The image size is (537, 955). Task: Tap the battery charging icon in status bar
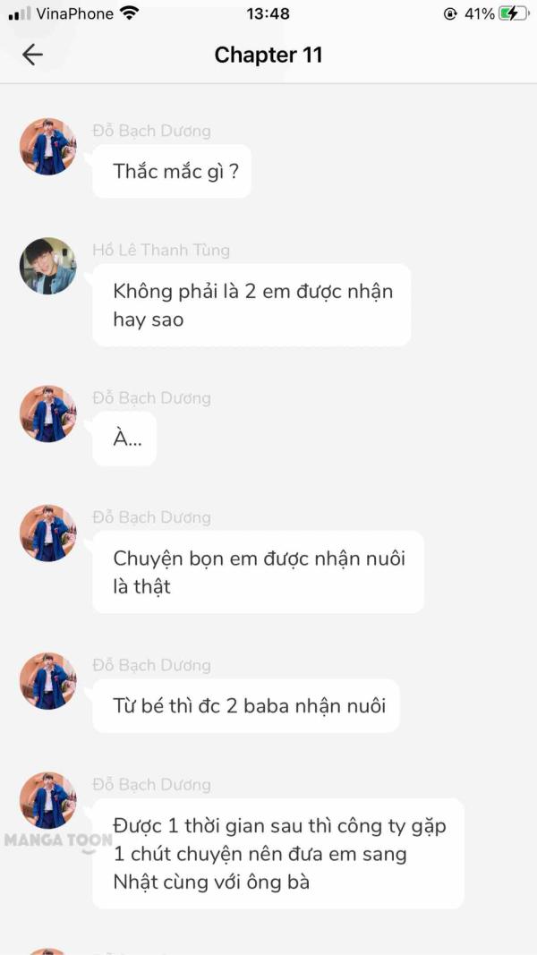[x=514, y=13]
